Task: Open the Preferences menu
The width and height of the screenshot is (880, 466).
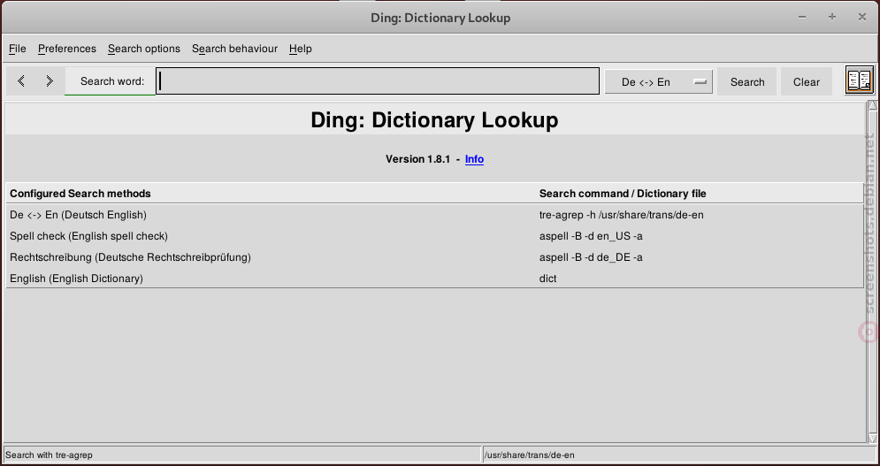Action: 67,49
